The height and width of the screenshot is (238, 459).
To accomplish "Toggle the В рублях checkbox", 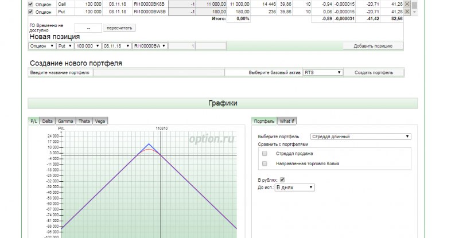I will tap(282, 180).
